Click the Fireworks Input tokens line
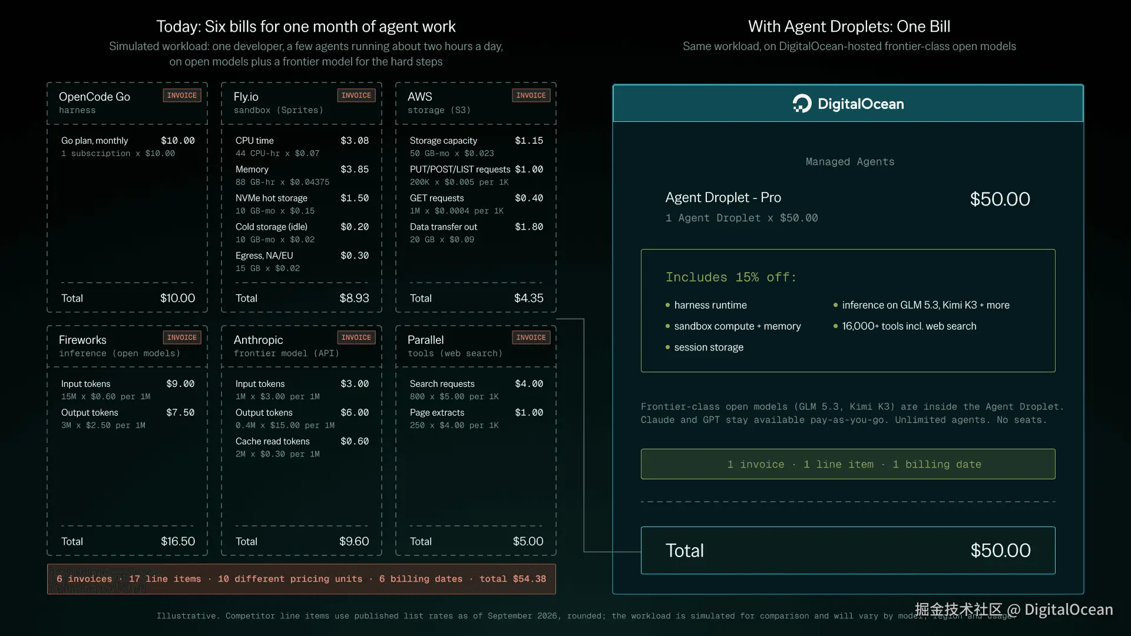 pyautogui.click(x=127, y=389)
